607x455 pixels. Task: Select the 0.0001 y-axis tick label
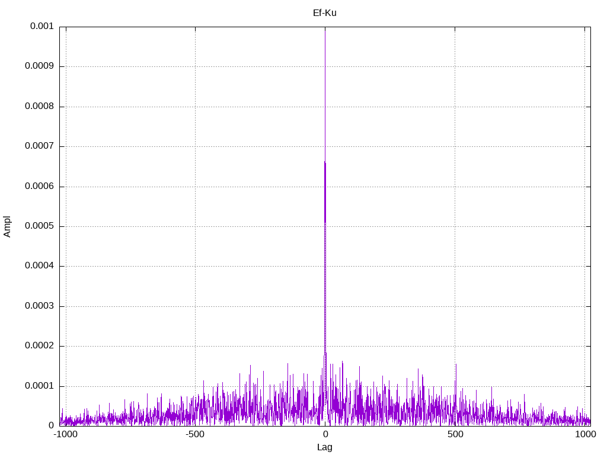click(39, 386)
